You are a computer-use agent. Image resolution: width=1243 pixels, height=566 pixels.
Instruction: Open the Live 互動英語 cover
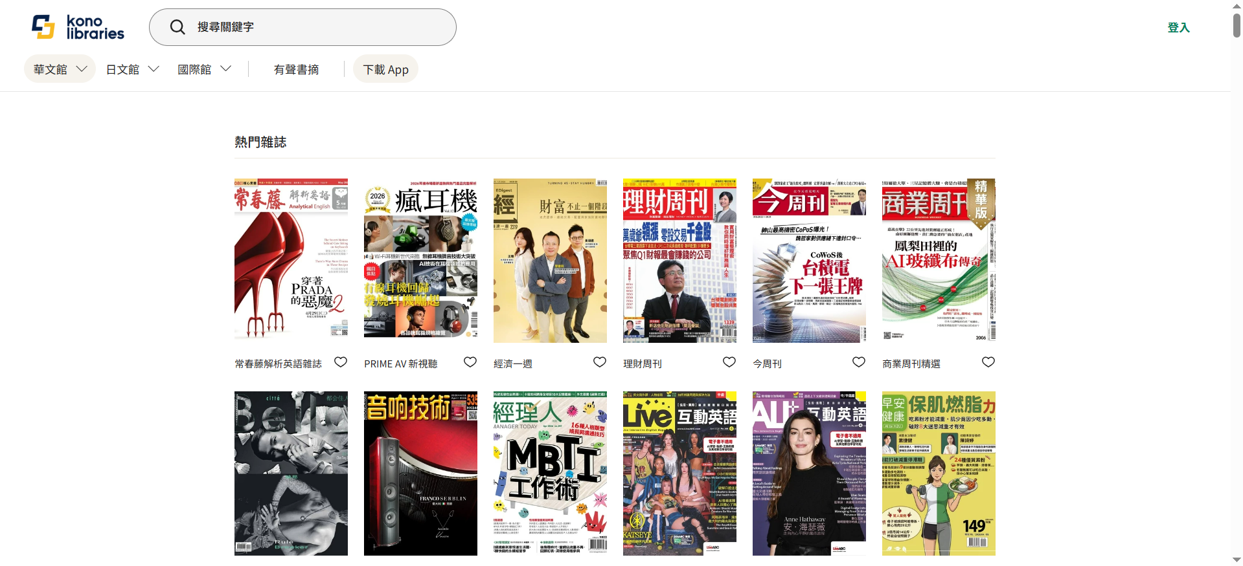point(679,473)
